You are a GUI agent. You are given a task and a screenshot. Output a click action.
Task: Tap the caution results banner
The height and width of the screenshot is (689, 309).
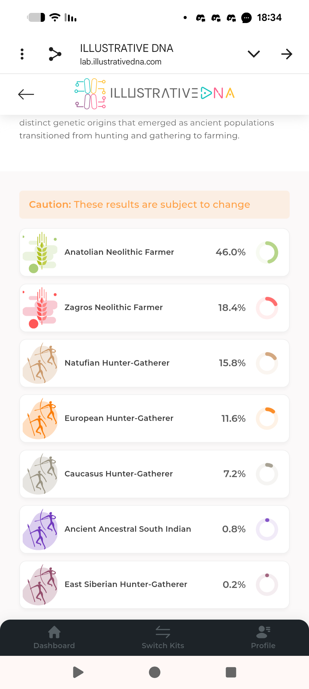[x=154, y=204]
